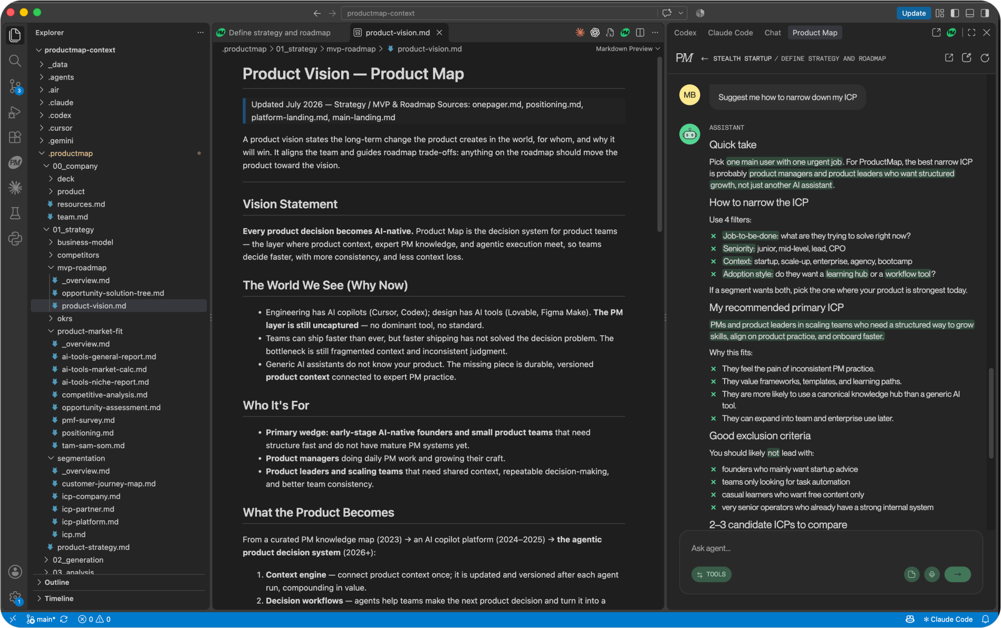Split the editor to the right
Screen dimensions: 1001x628
click(x=640, y=33)
